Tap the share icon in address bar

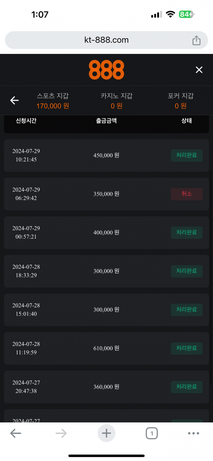196,40
